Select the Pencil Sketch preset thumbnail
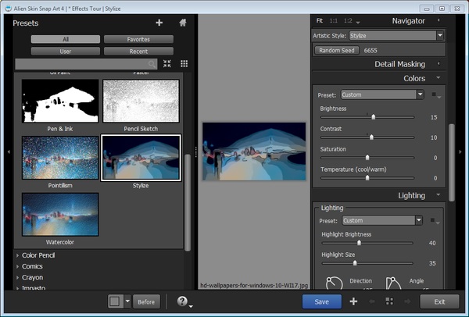This screenshot has width=469, height=317. click(x=141, y=101)
